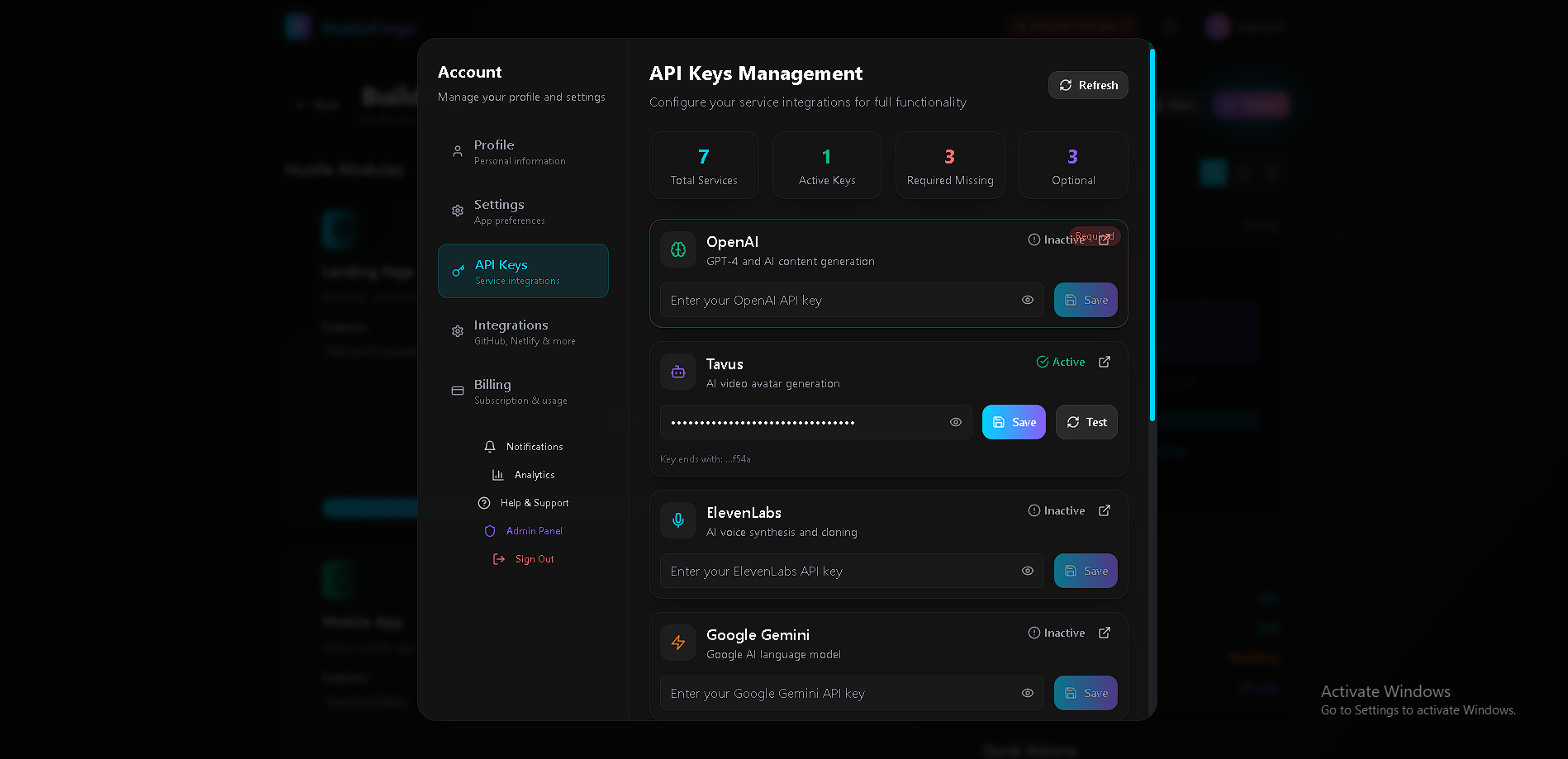Click the OpenAI brain service icon
The width and height of the screenshot is (1568, 759).
point(678,249)
